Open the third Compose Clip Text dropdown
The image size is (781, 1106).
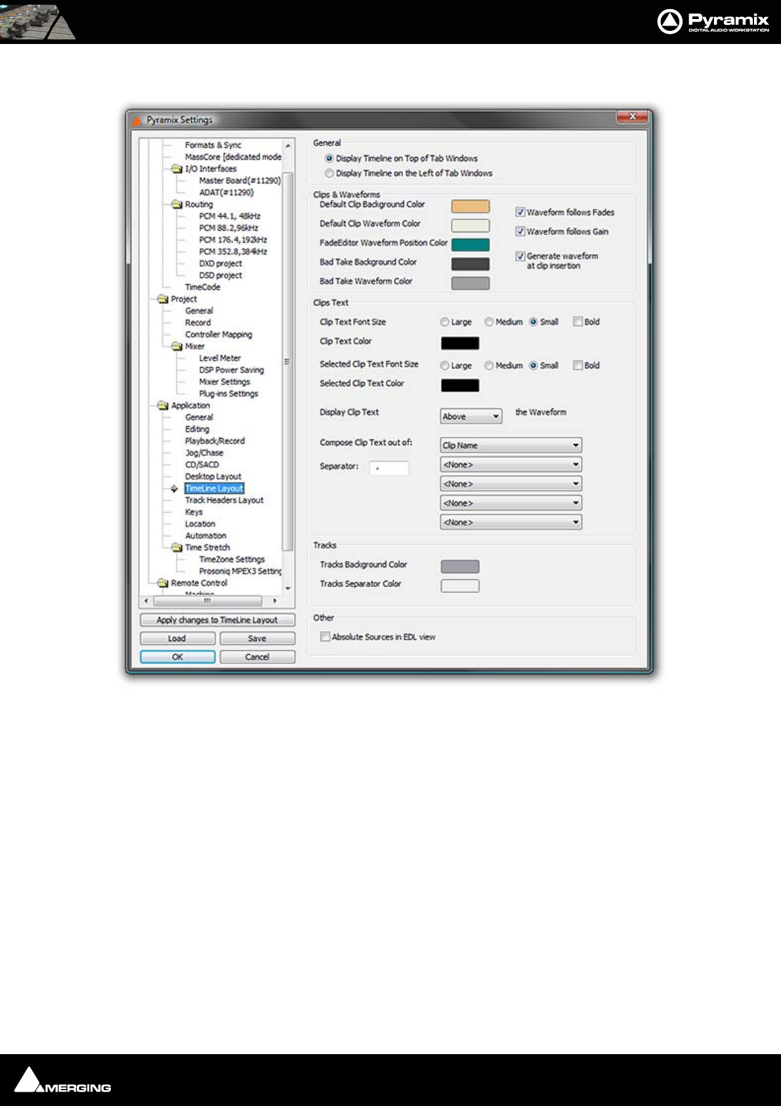point(511,483)
